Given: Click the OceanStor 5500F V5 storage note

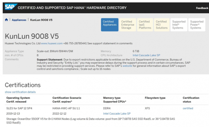Looking at the screenshot, I should pos(91,121).
